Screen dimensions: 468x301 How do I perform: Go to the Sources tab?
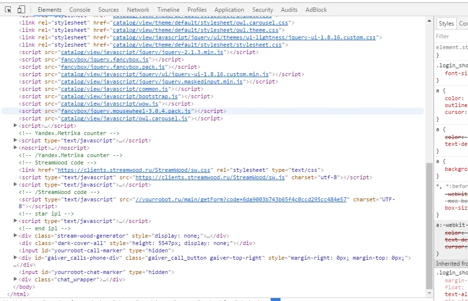click(x=108, y=10)
